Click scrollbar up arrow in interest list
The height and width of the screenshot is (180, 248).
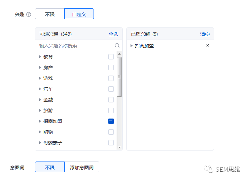[x=119, y=53]
